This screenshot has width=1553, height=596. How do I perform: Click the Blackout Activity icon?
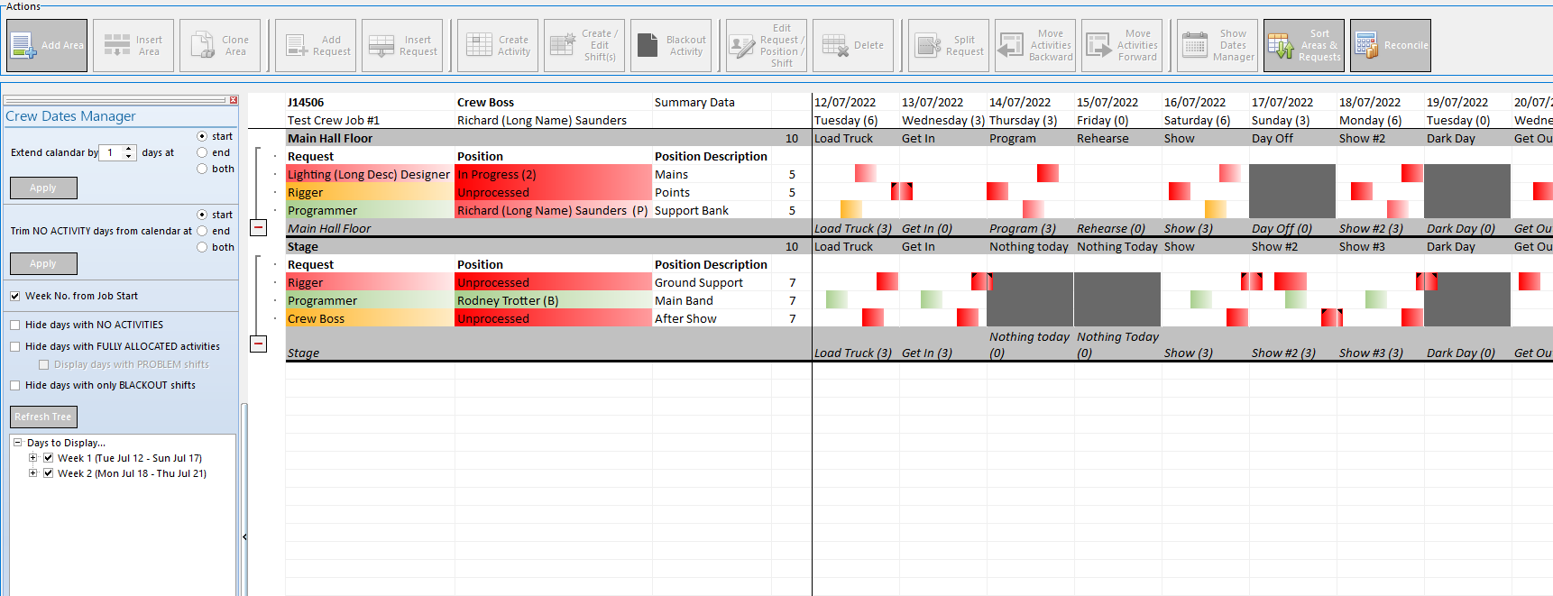[671, 45]
